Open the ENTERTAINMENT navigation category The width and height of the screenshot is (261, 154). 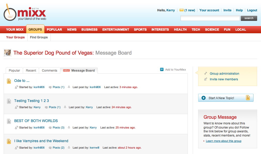116,30
